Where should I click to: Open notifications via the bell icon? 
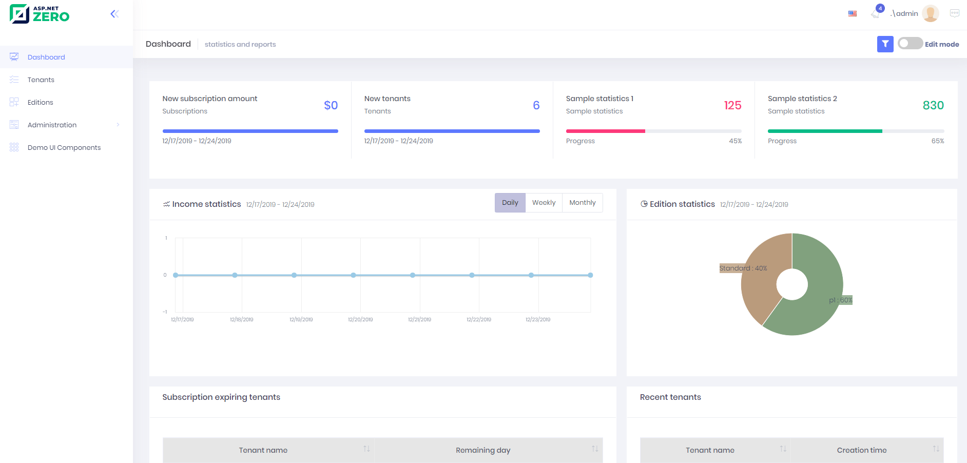875,13
